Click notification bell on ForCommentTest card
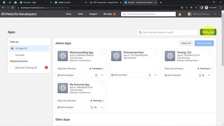 click(149, 75)
